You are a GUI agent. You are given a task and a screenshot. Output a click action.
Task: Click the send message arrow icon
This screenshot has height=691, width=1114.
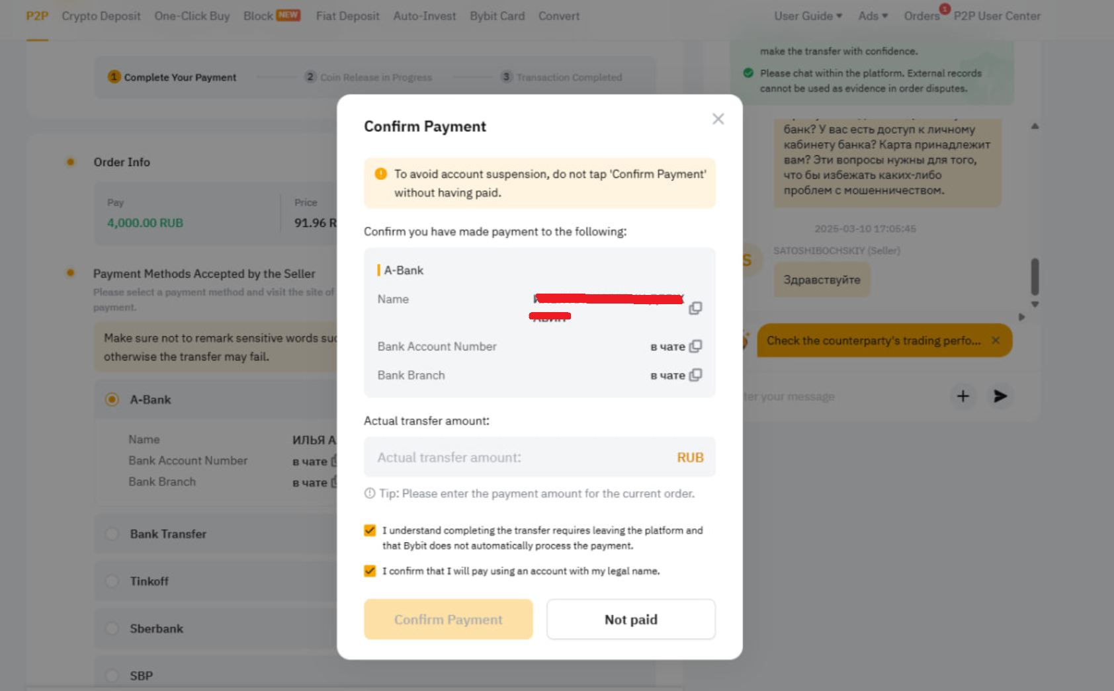tap(1000, 396)
